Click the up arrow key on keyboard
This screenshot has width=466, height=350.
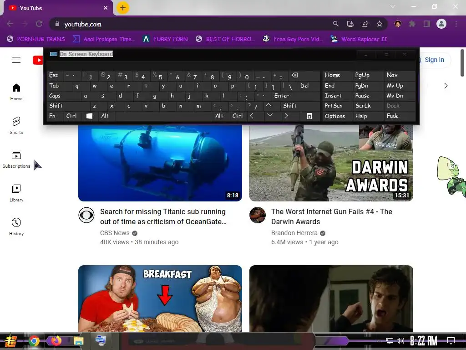point(268,106)
